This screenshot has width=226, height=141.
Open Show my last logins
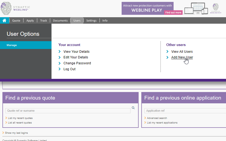tap(16, 133)
